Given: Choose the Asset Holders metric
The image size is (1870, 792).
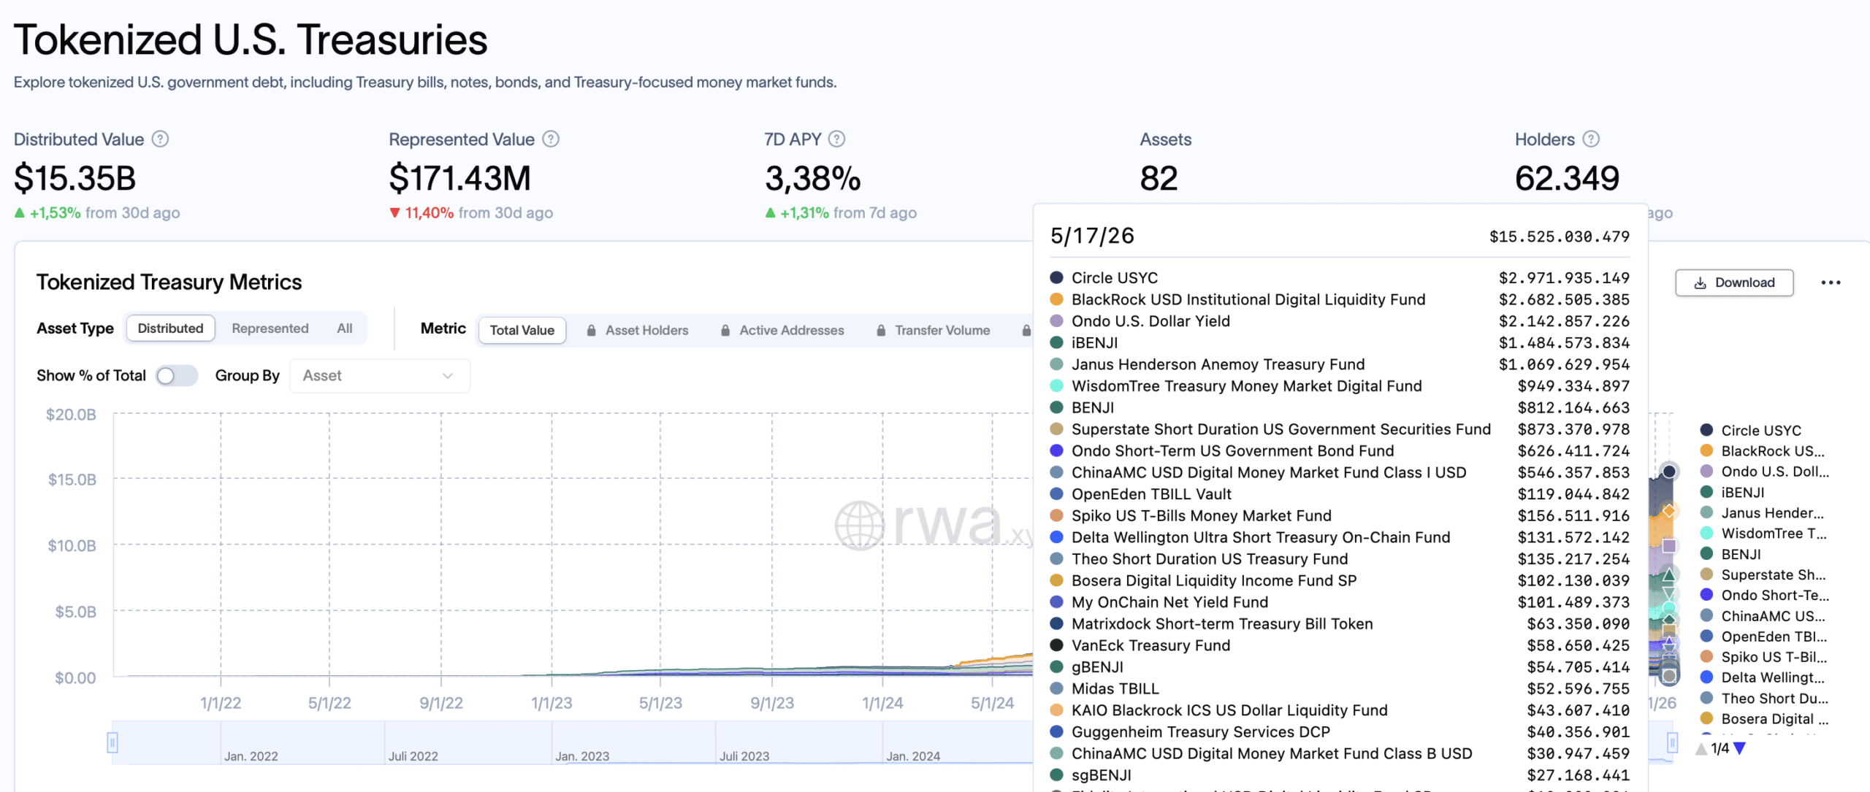Looking at the screenshot, I should click(637, 330).
